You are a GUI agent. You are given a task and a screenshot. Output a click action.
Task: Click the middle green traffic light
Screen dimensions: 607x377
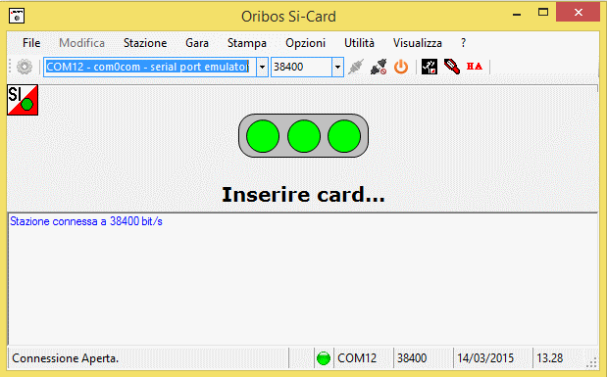(304, 136)
